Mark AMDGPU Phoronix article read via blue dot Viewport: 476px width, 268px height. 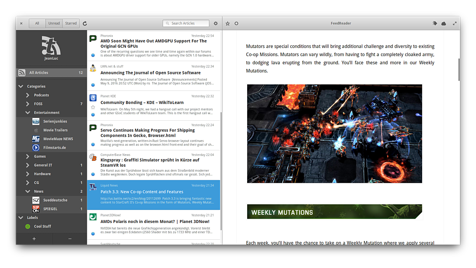93,55
